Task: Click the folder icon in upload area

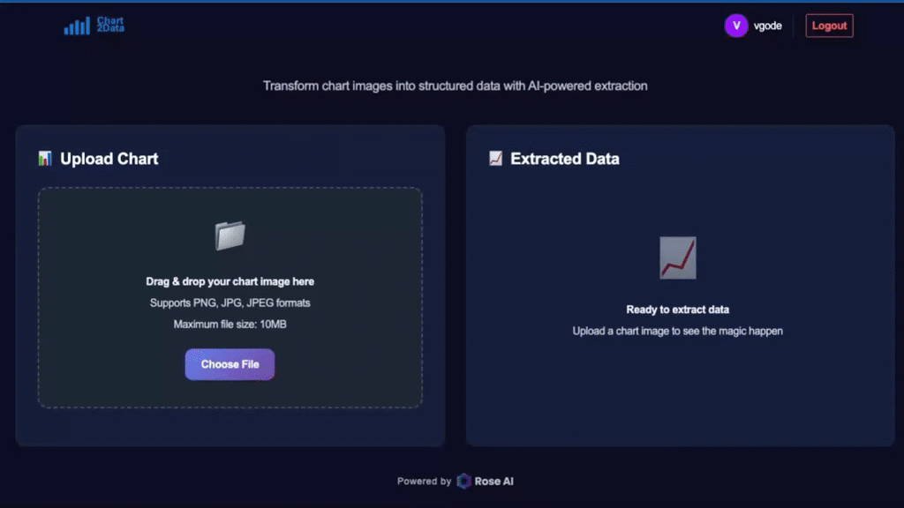Action: click(x=230, y=235)
